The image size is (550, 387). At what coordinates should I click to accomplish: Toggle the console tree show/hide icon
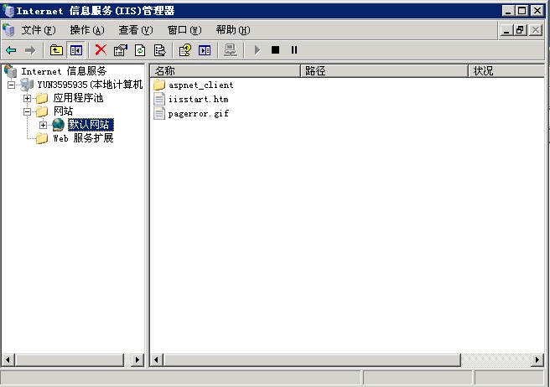(76, 50)
